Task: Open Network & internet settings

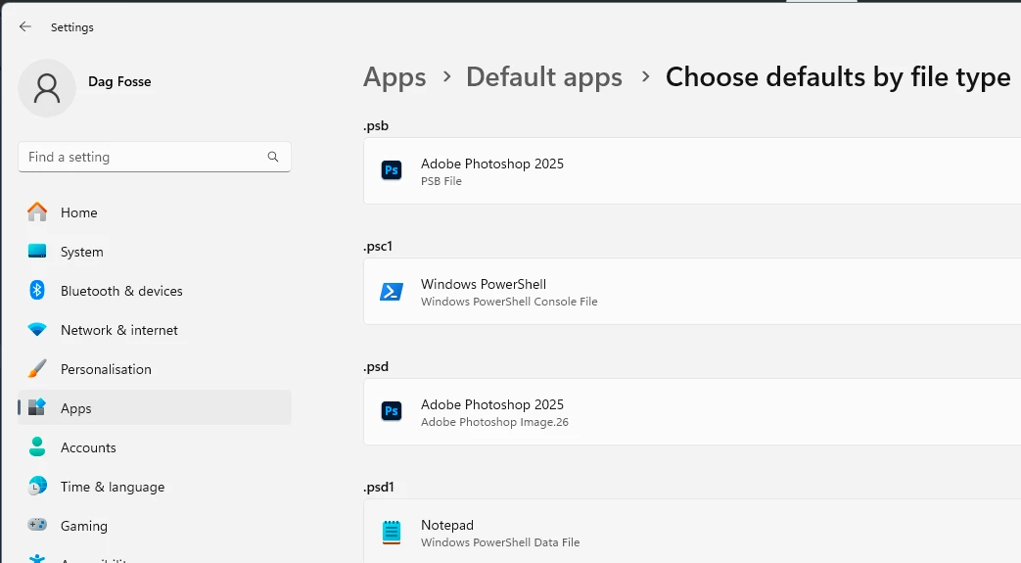Action: [x=155, y=330]
